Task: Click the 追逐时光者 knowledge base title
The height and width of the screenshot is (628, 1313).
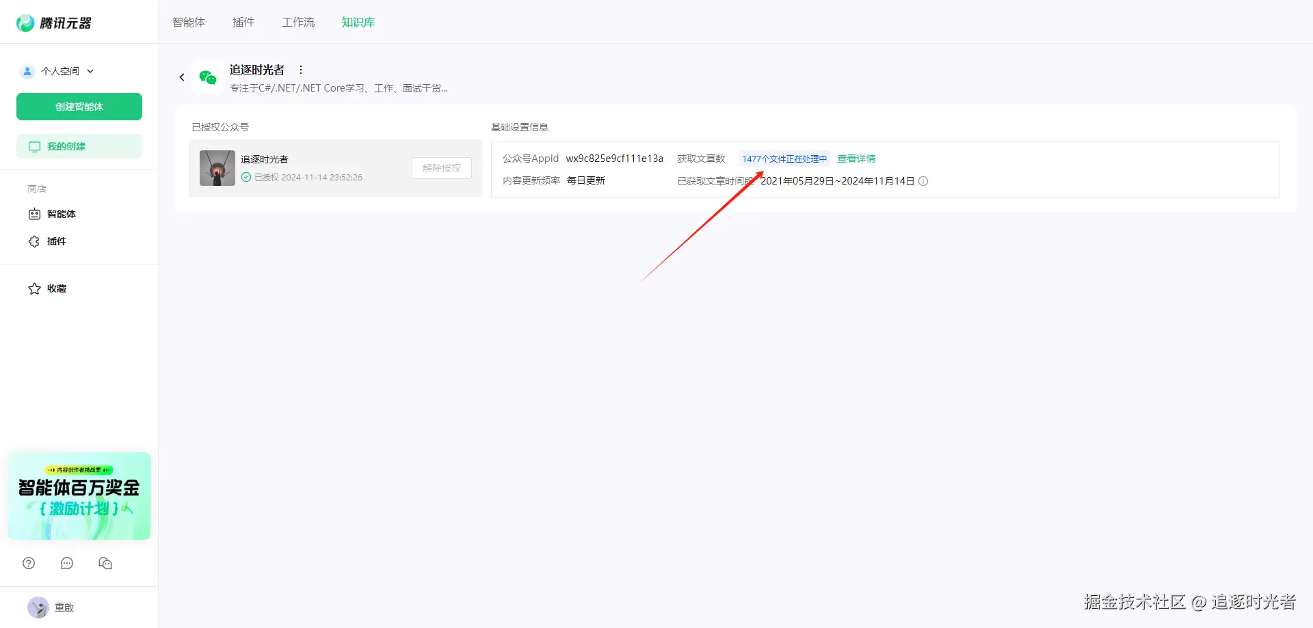Action: click(x=257, y=70)
